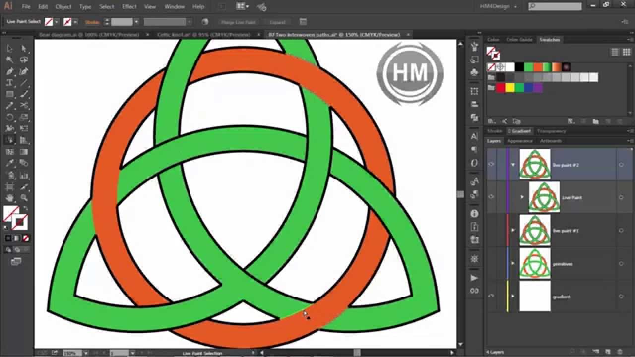Click the live paint #1 layer thumbnail

(x=535, y=230)
